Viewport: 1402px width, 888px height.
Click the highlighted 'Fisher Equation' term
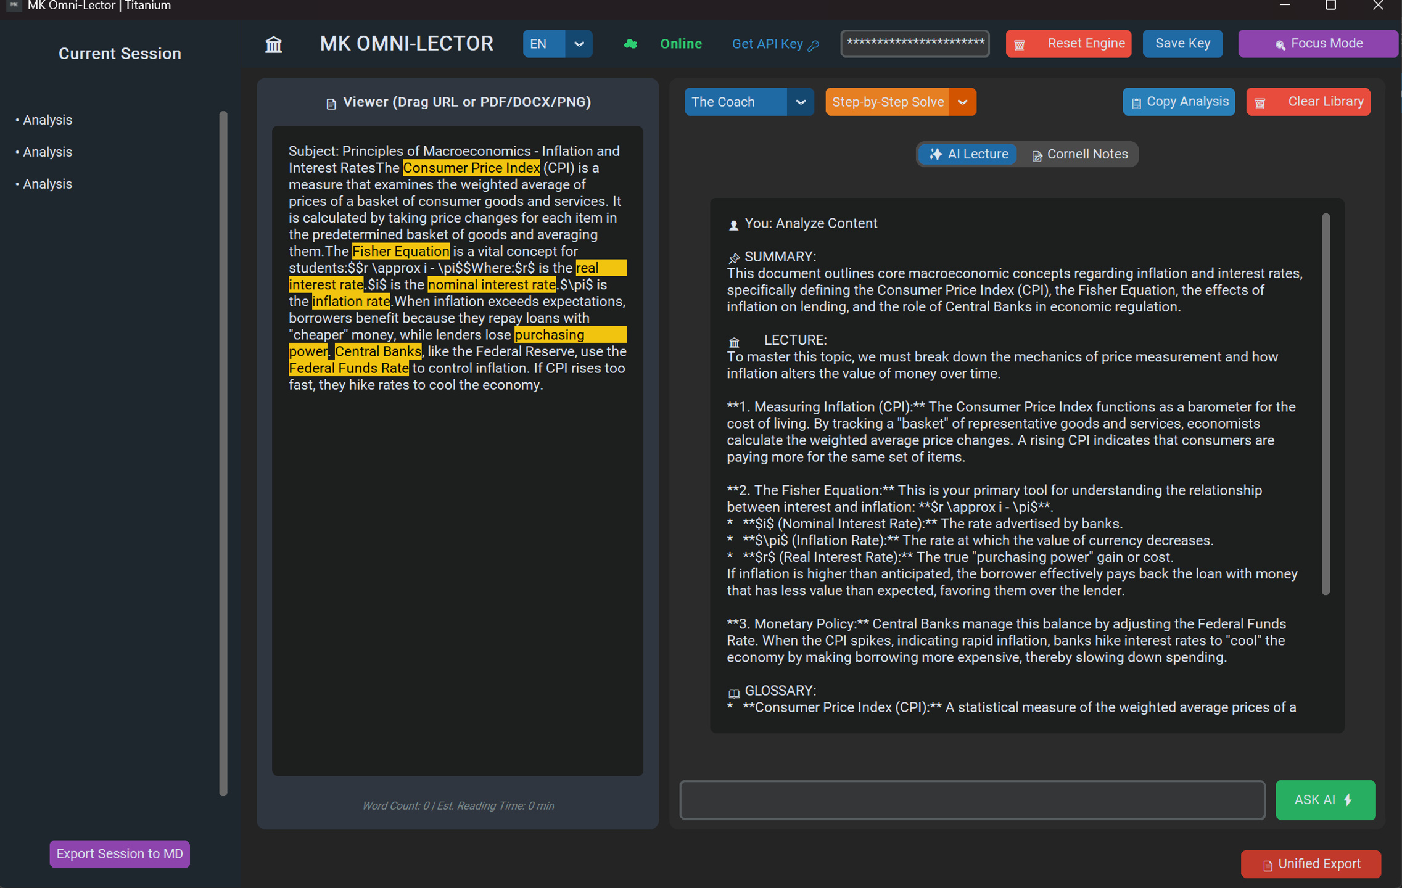[401, 251]
